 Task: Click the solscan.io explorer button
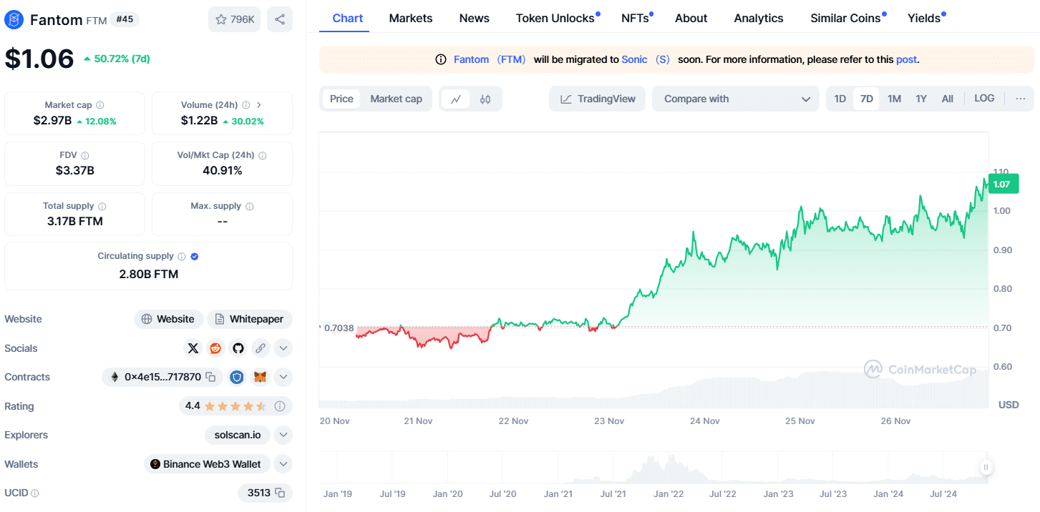pos(238,435)
